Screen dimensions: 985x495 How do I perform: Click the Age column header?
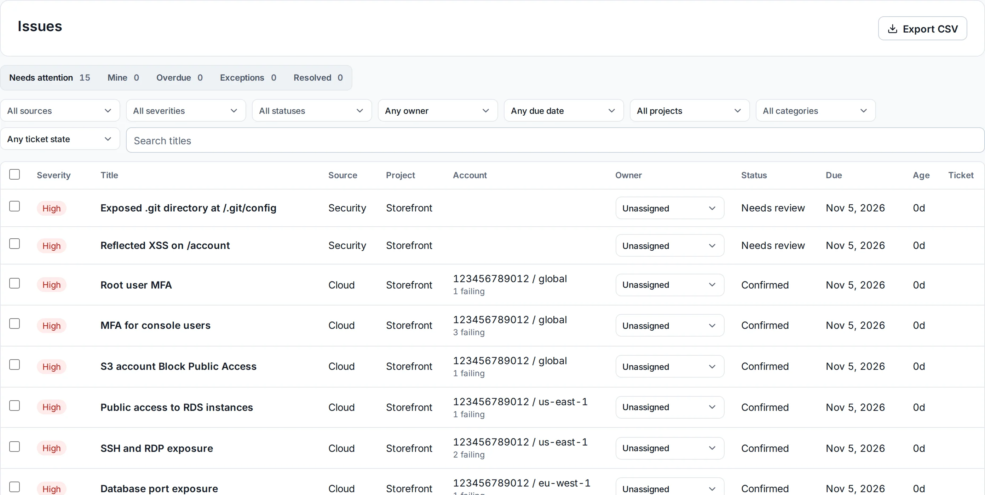921,175
